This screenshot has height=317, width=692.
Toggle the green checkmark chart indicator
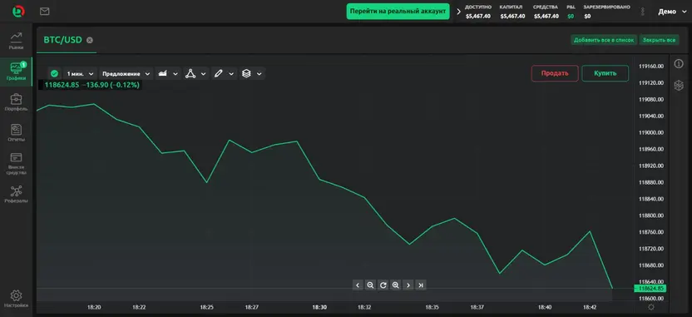[54, 74]
